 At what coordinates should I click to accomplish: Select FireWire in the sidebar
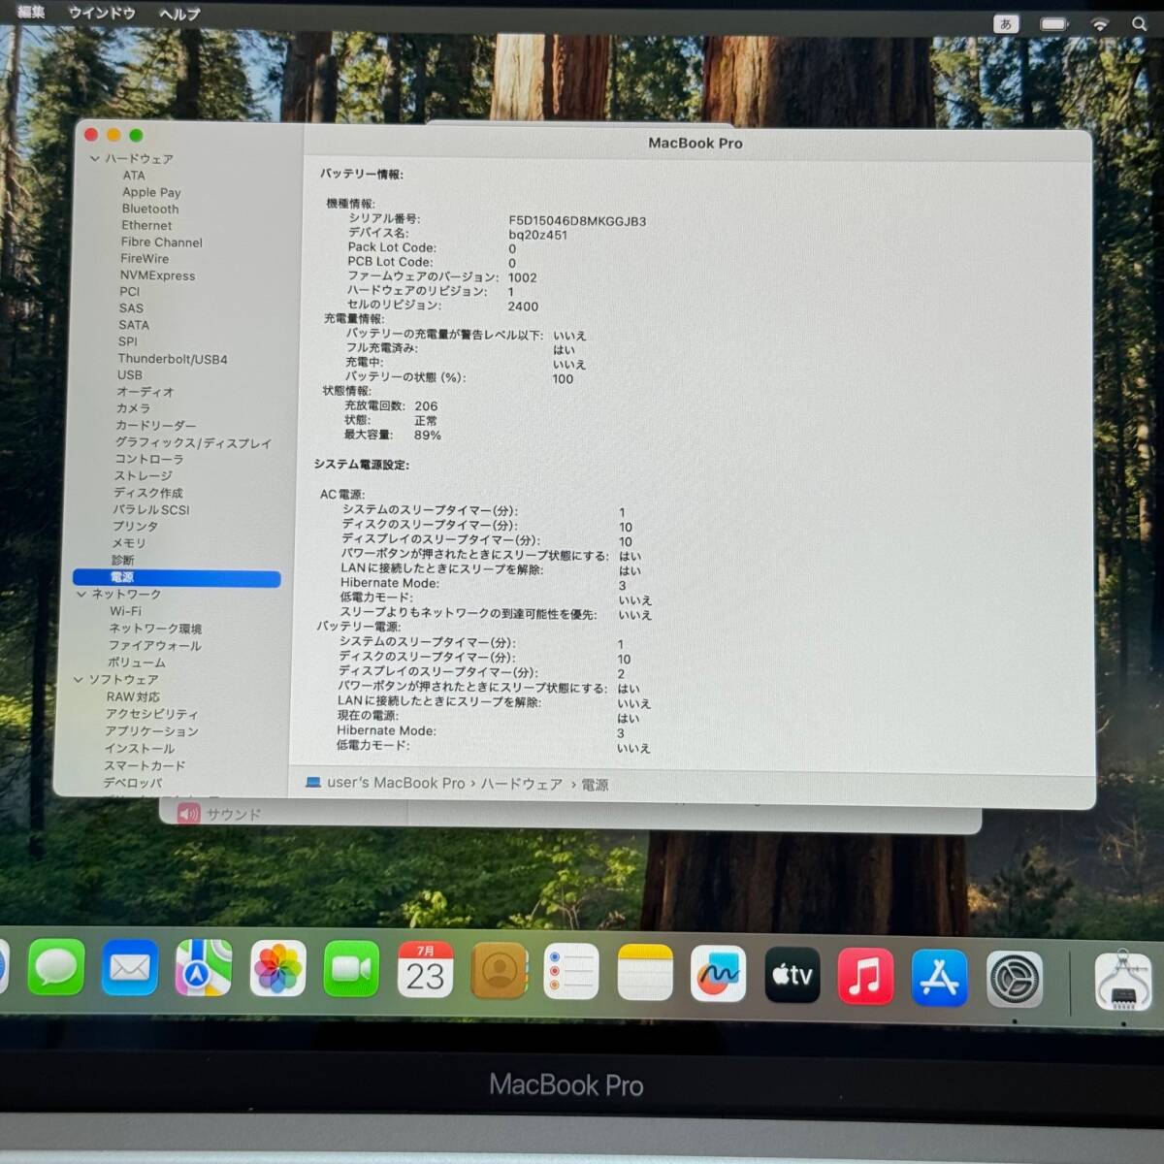(x=145, y=258)
